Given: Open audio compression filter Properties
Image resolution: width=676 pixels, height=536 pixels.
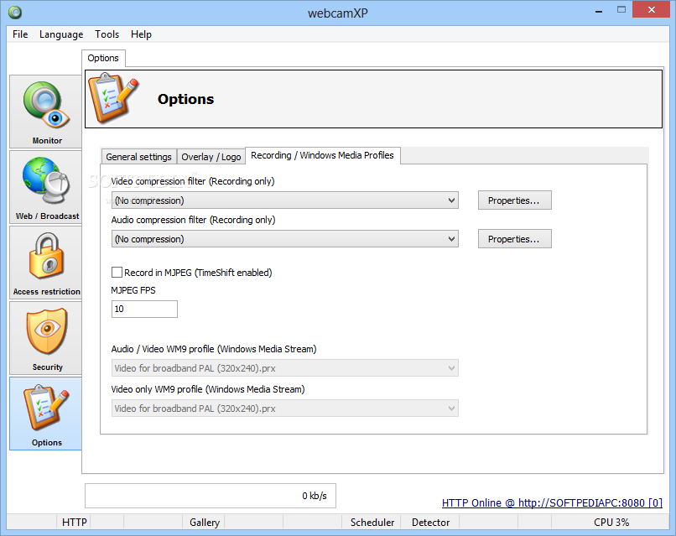Looking at the screenshot, I should point(514,238).
